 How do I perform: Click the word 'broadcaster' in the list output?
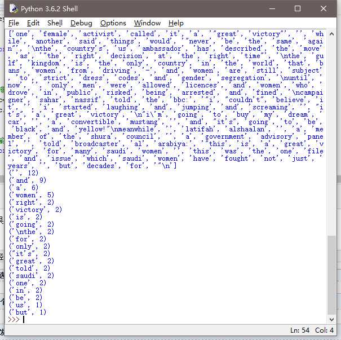(96, 144)
